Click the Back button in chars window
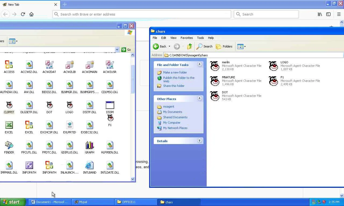 click(160, 46)
